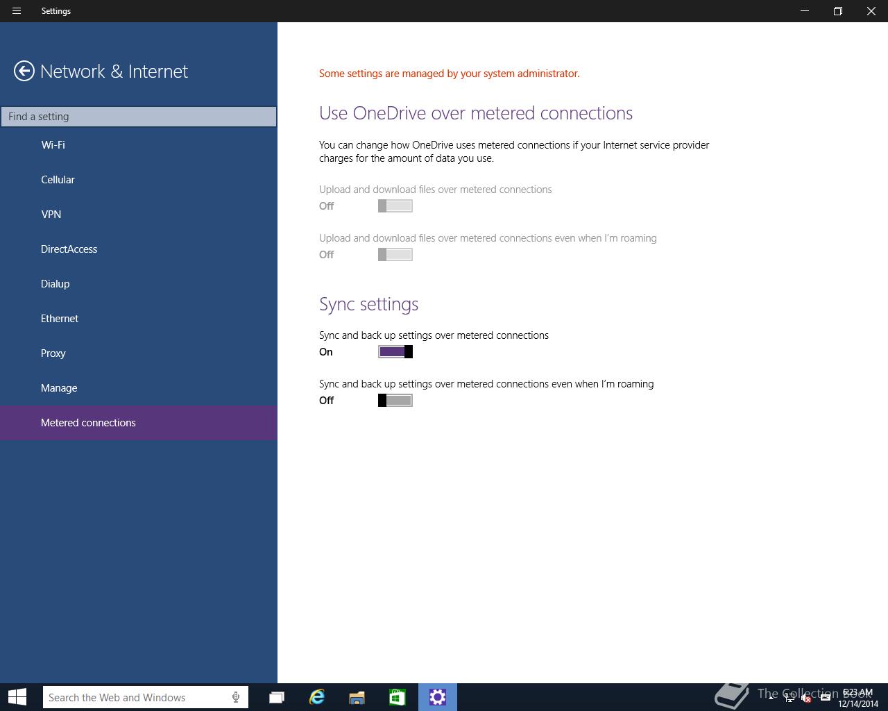Launch Internet Explorer from the taskbar
The image size is (888, 711).
point(317,697)
